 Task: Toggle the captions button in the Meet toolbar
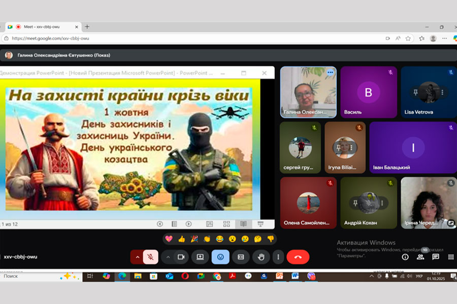[241, 257]
